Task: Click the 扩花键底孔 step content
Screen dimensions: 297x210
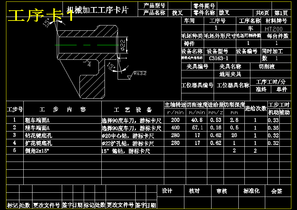Action: pyautogui.click(x=38, y=143)
